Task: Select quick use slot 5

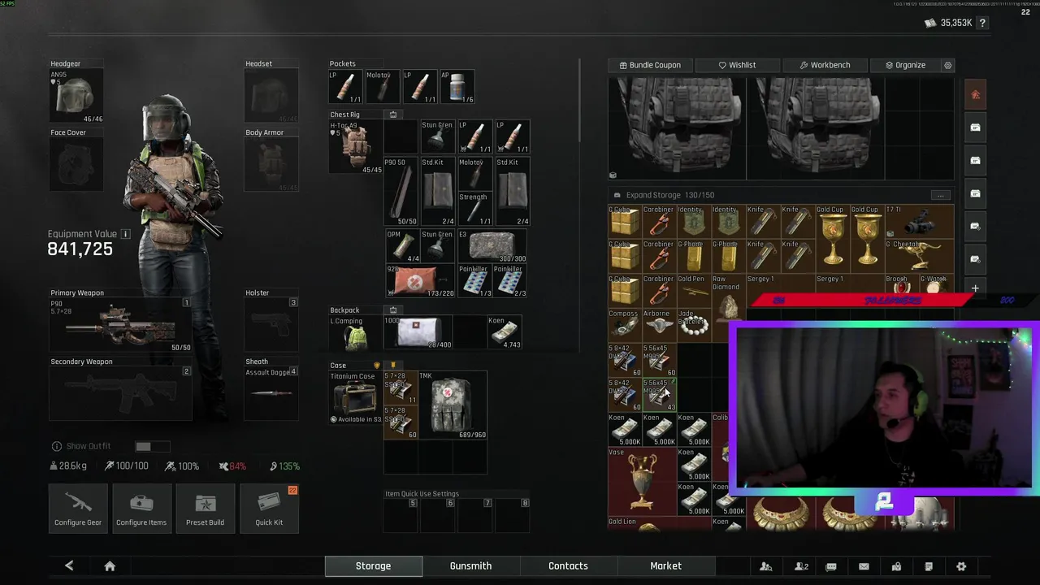Action: click(401, 515)
